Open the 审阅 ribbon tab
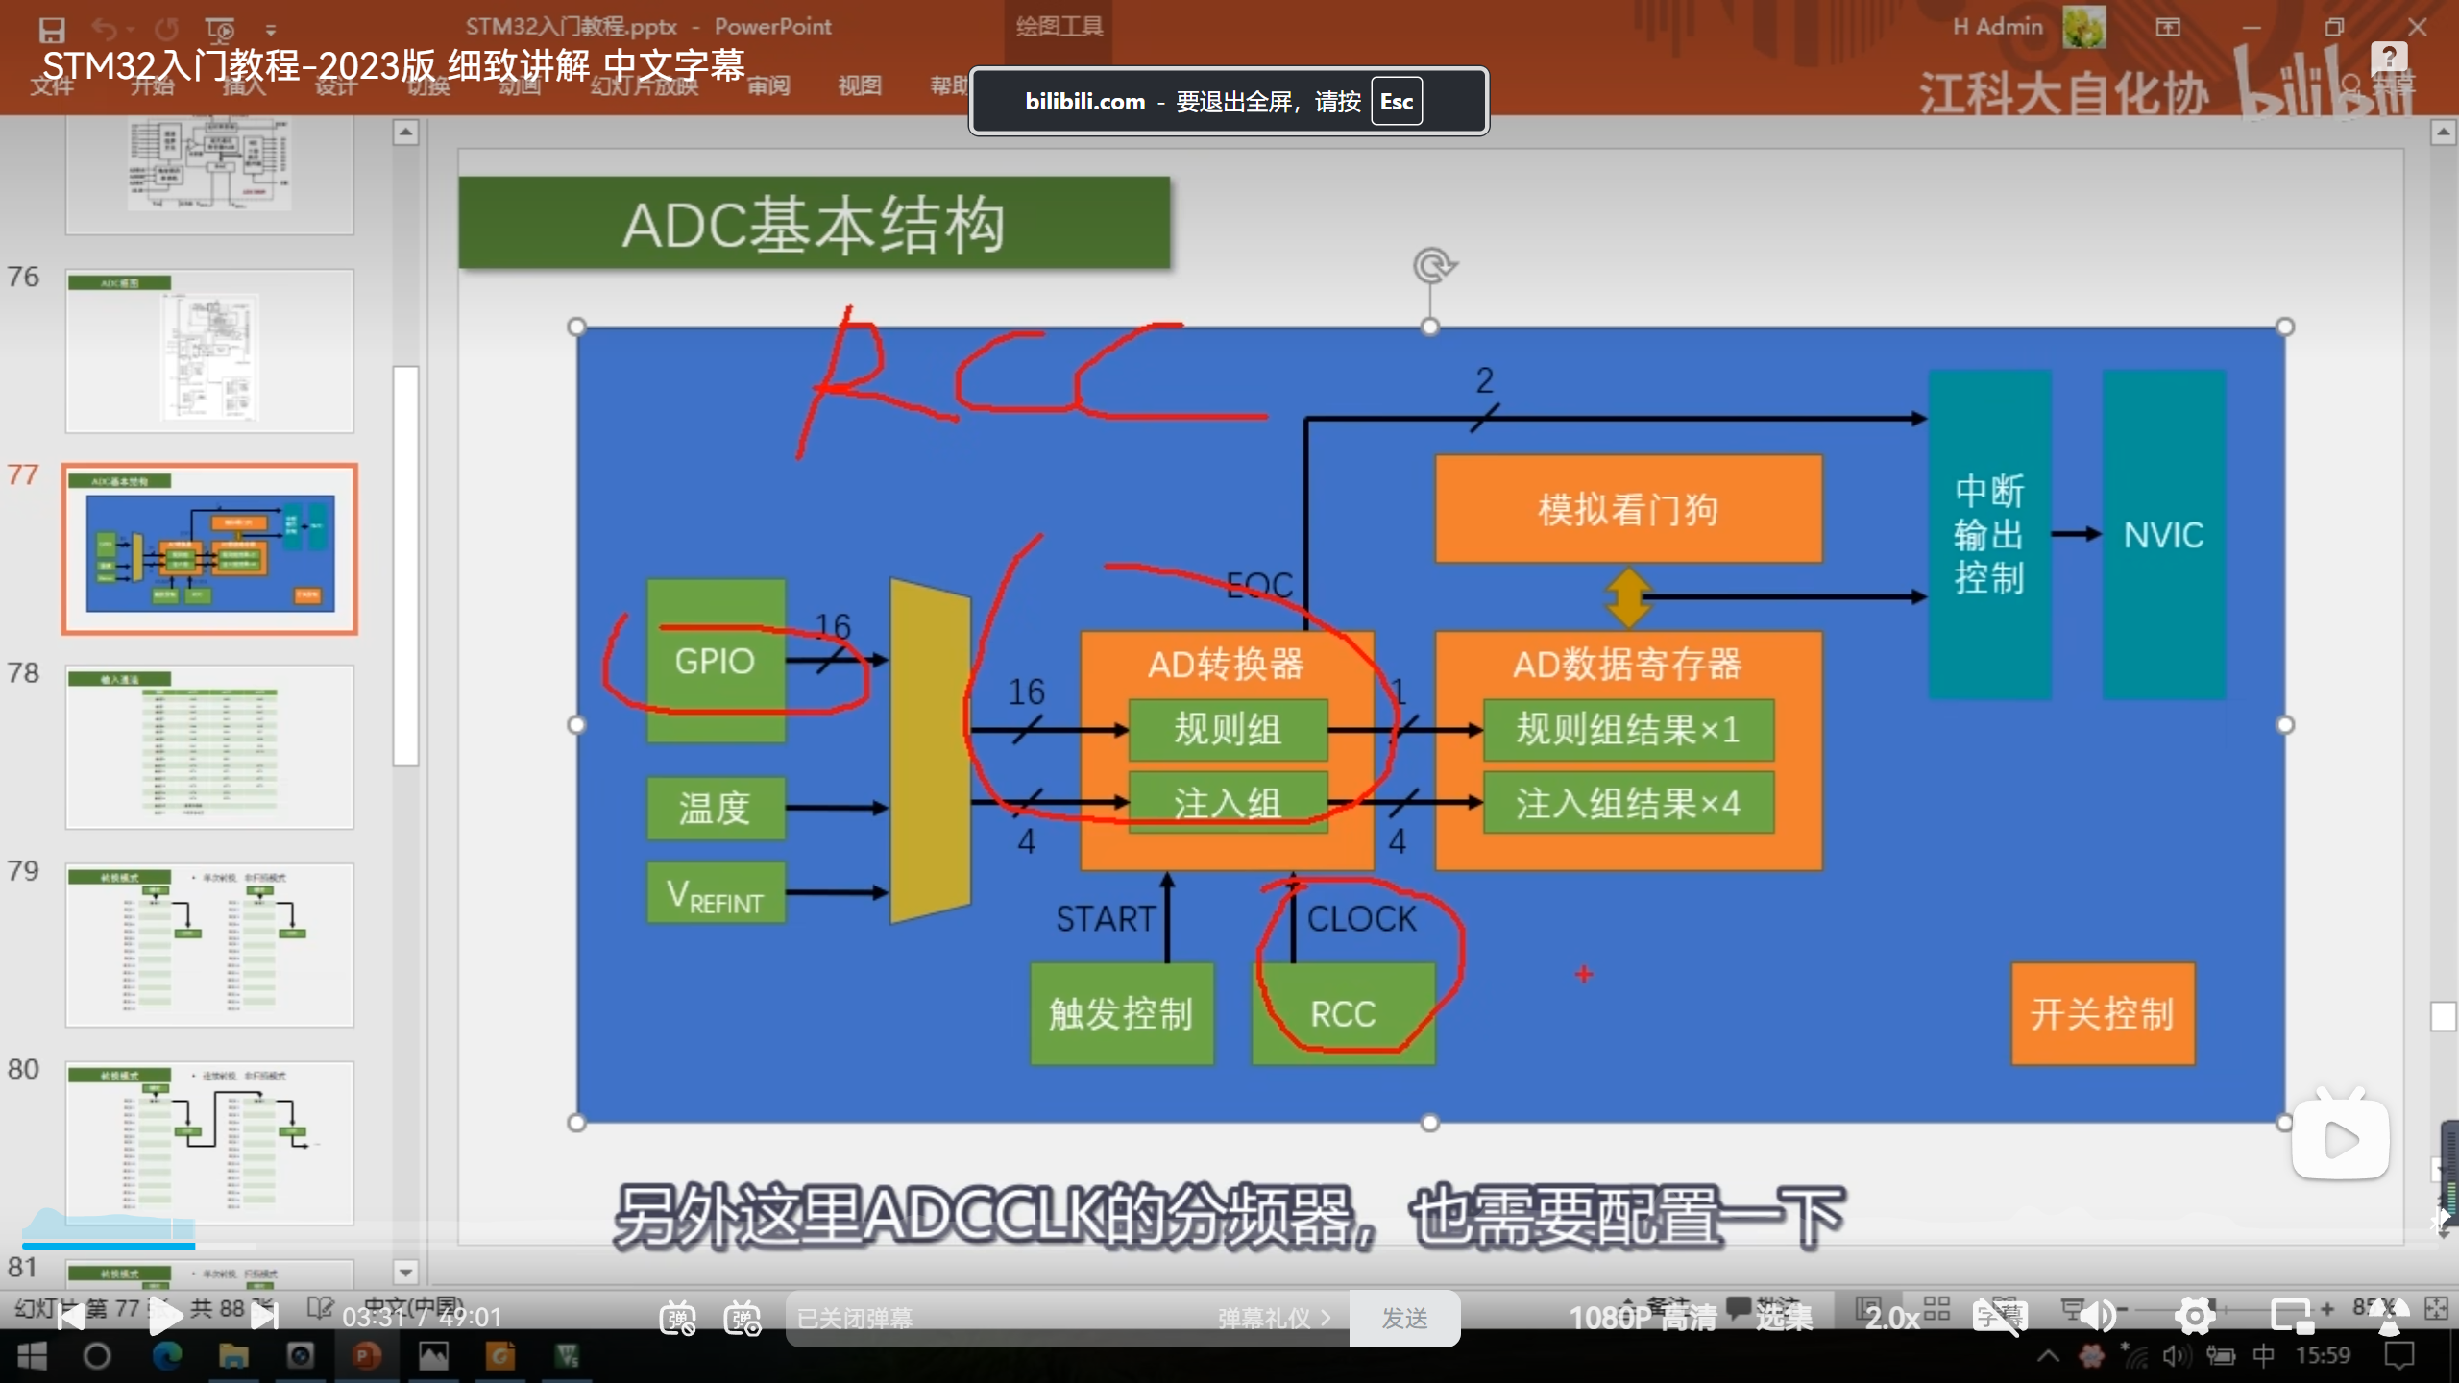The width and height of the screenshot is (2459, 1383). tap(768, 85)
